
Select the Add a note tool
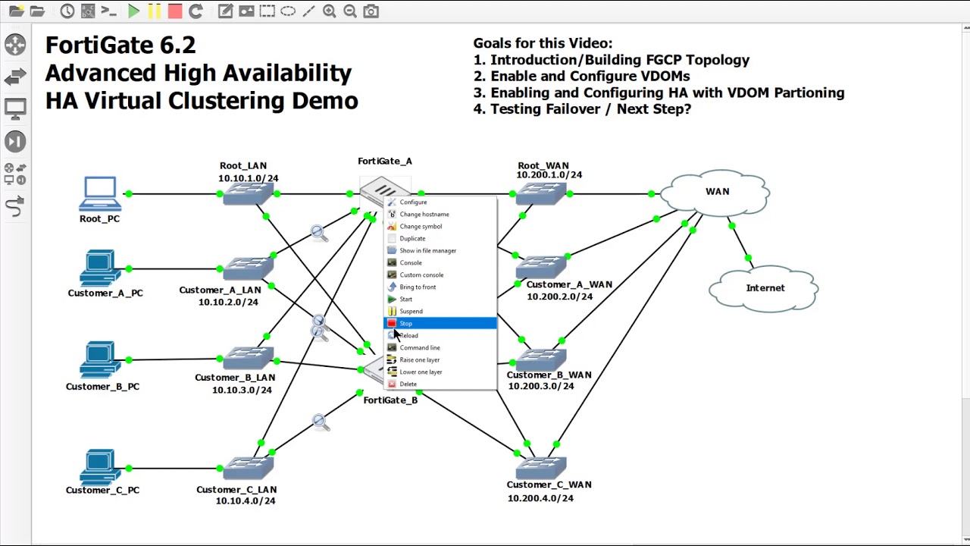click(x=225, y=11)
